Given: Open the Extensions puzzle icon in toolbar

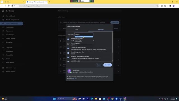Looking at the screenshot, I should [165, 6].
